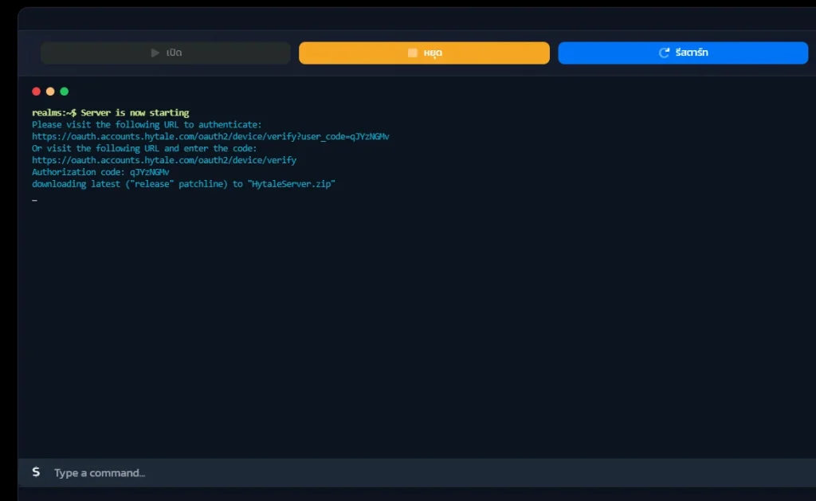Click the "Or visit the following URL" line
This screenshot has width=816, height=501.
(x=144, y=148)
